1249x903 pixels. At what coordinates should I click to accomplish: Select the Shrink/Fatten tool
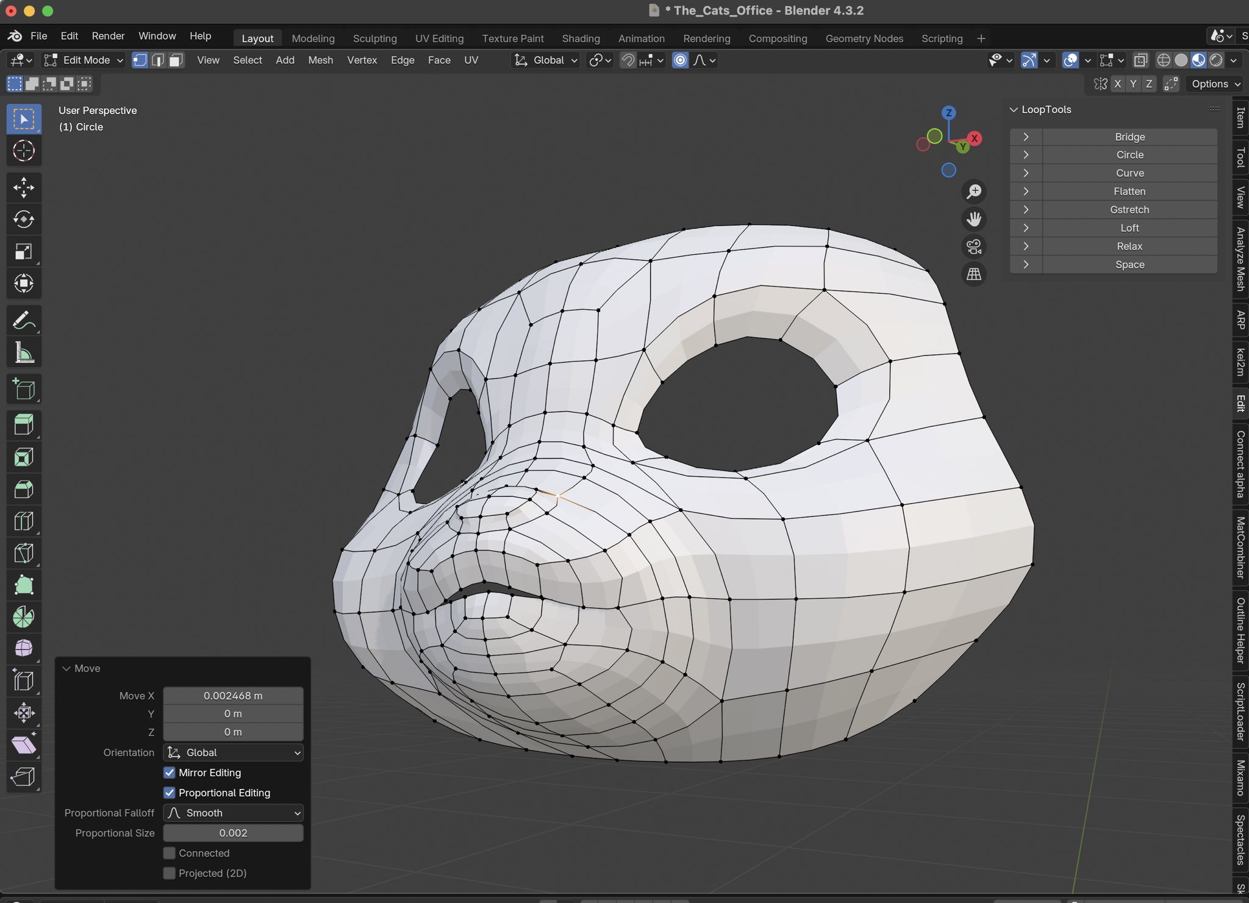pos(24,712)
